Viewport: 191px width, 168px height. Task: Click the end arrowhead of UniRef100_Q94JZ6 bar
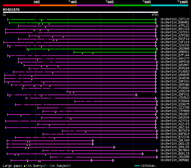pyautogui.click(x=115, y=147)
